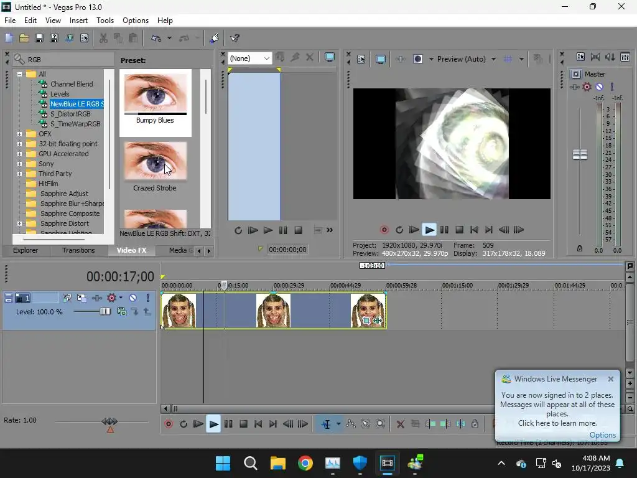Toggle solo on track 1
The height and width of the screenshot is (478, 637).
pyautogui.click(x=148, y=298)
